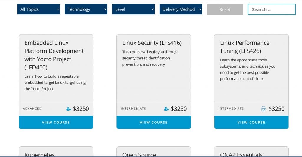
Task: Open the Linux Performance Tuning (LFS426) title
Action: coord(244,47)
